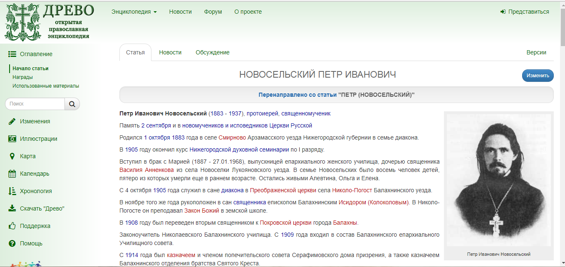Screen dimensions: 565x267
Task: Follow the казначеем link
Action: [x=181, y=255]
